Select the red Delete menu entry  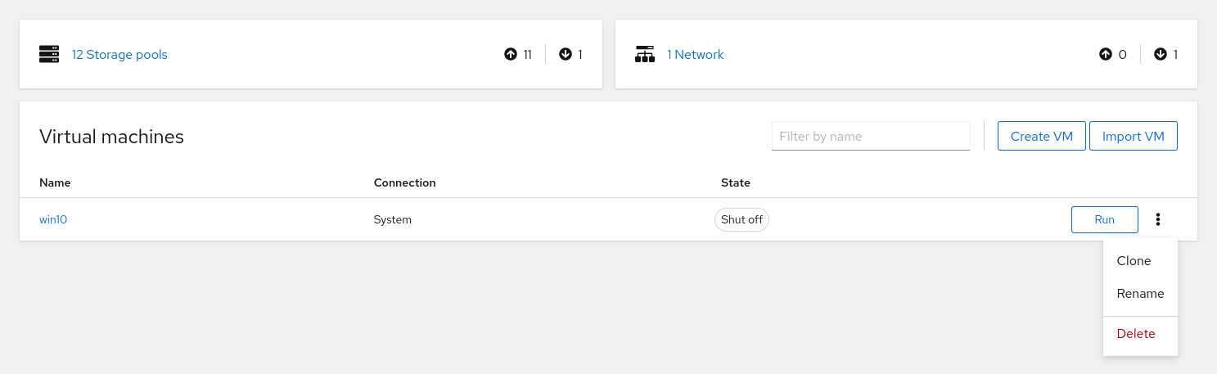coord(1136,334)
